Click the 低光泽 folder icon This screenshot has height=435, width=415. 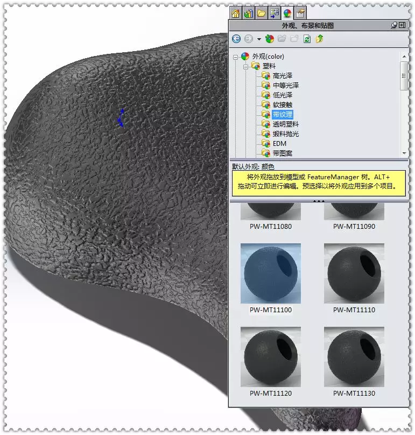tap(266, 95)
